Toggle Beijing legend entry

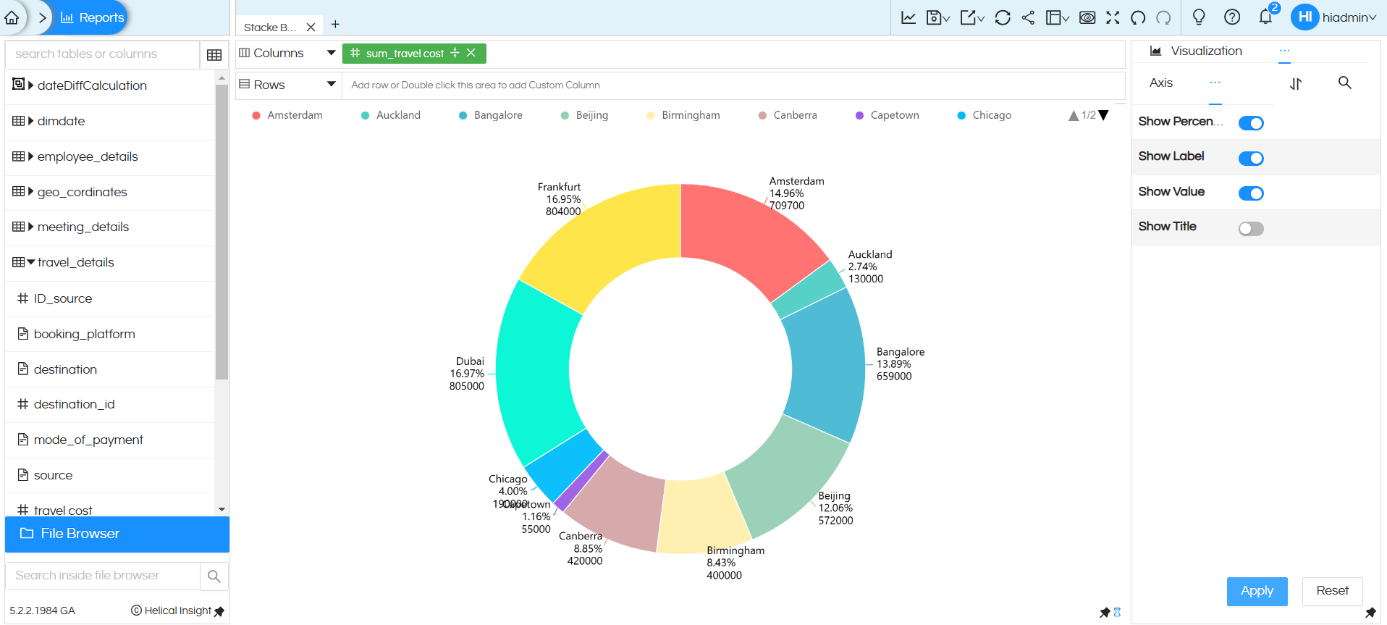point(585,115)
